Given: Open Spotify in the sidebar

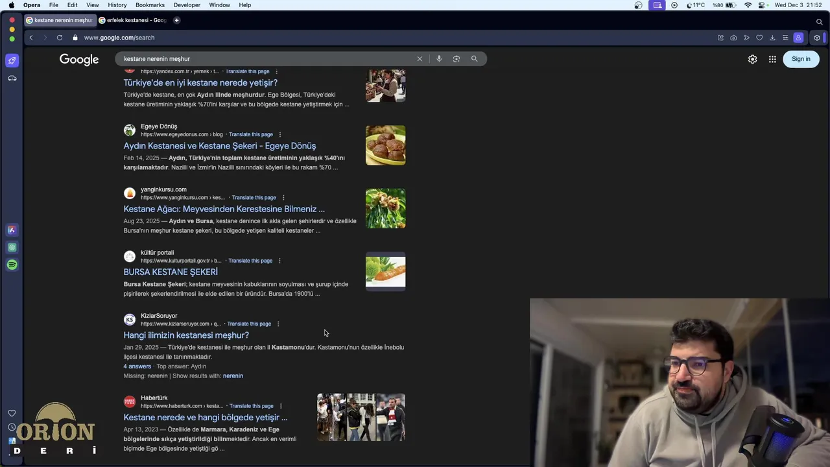Looking at the screenshot, I should tap(12, 265).
